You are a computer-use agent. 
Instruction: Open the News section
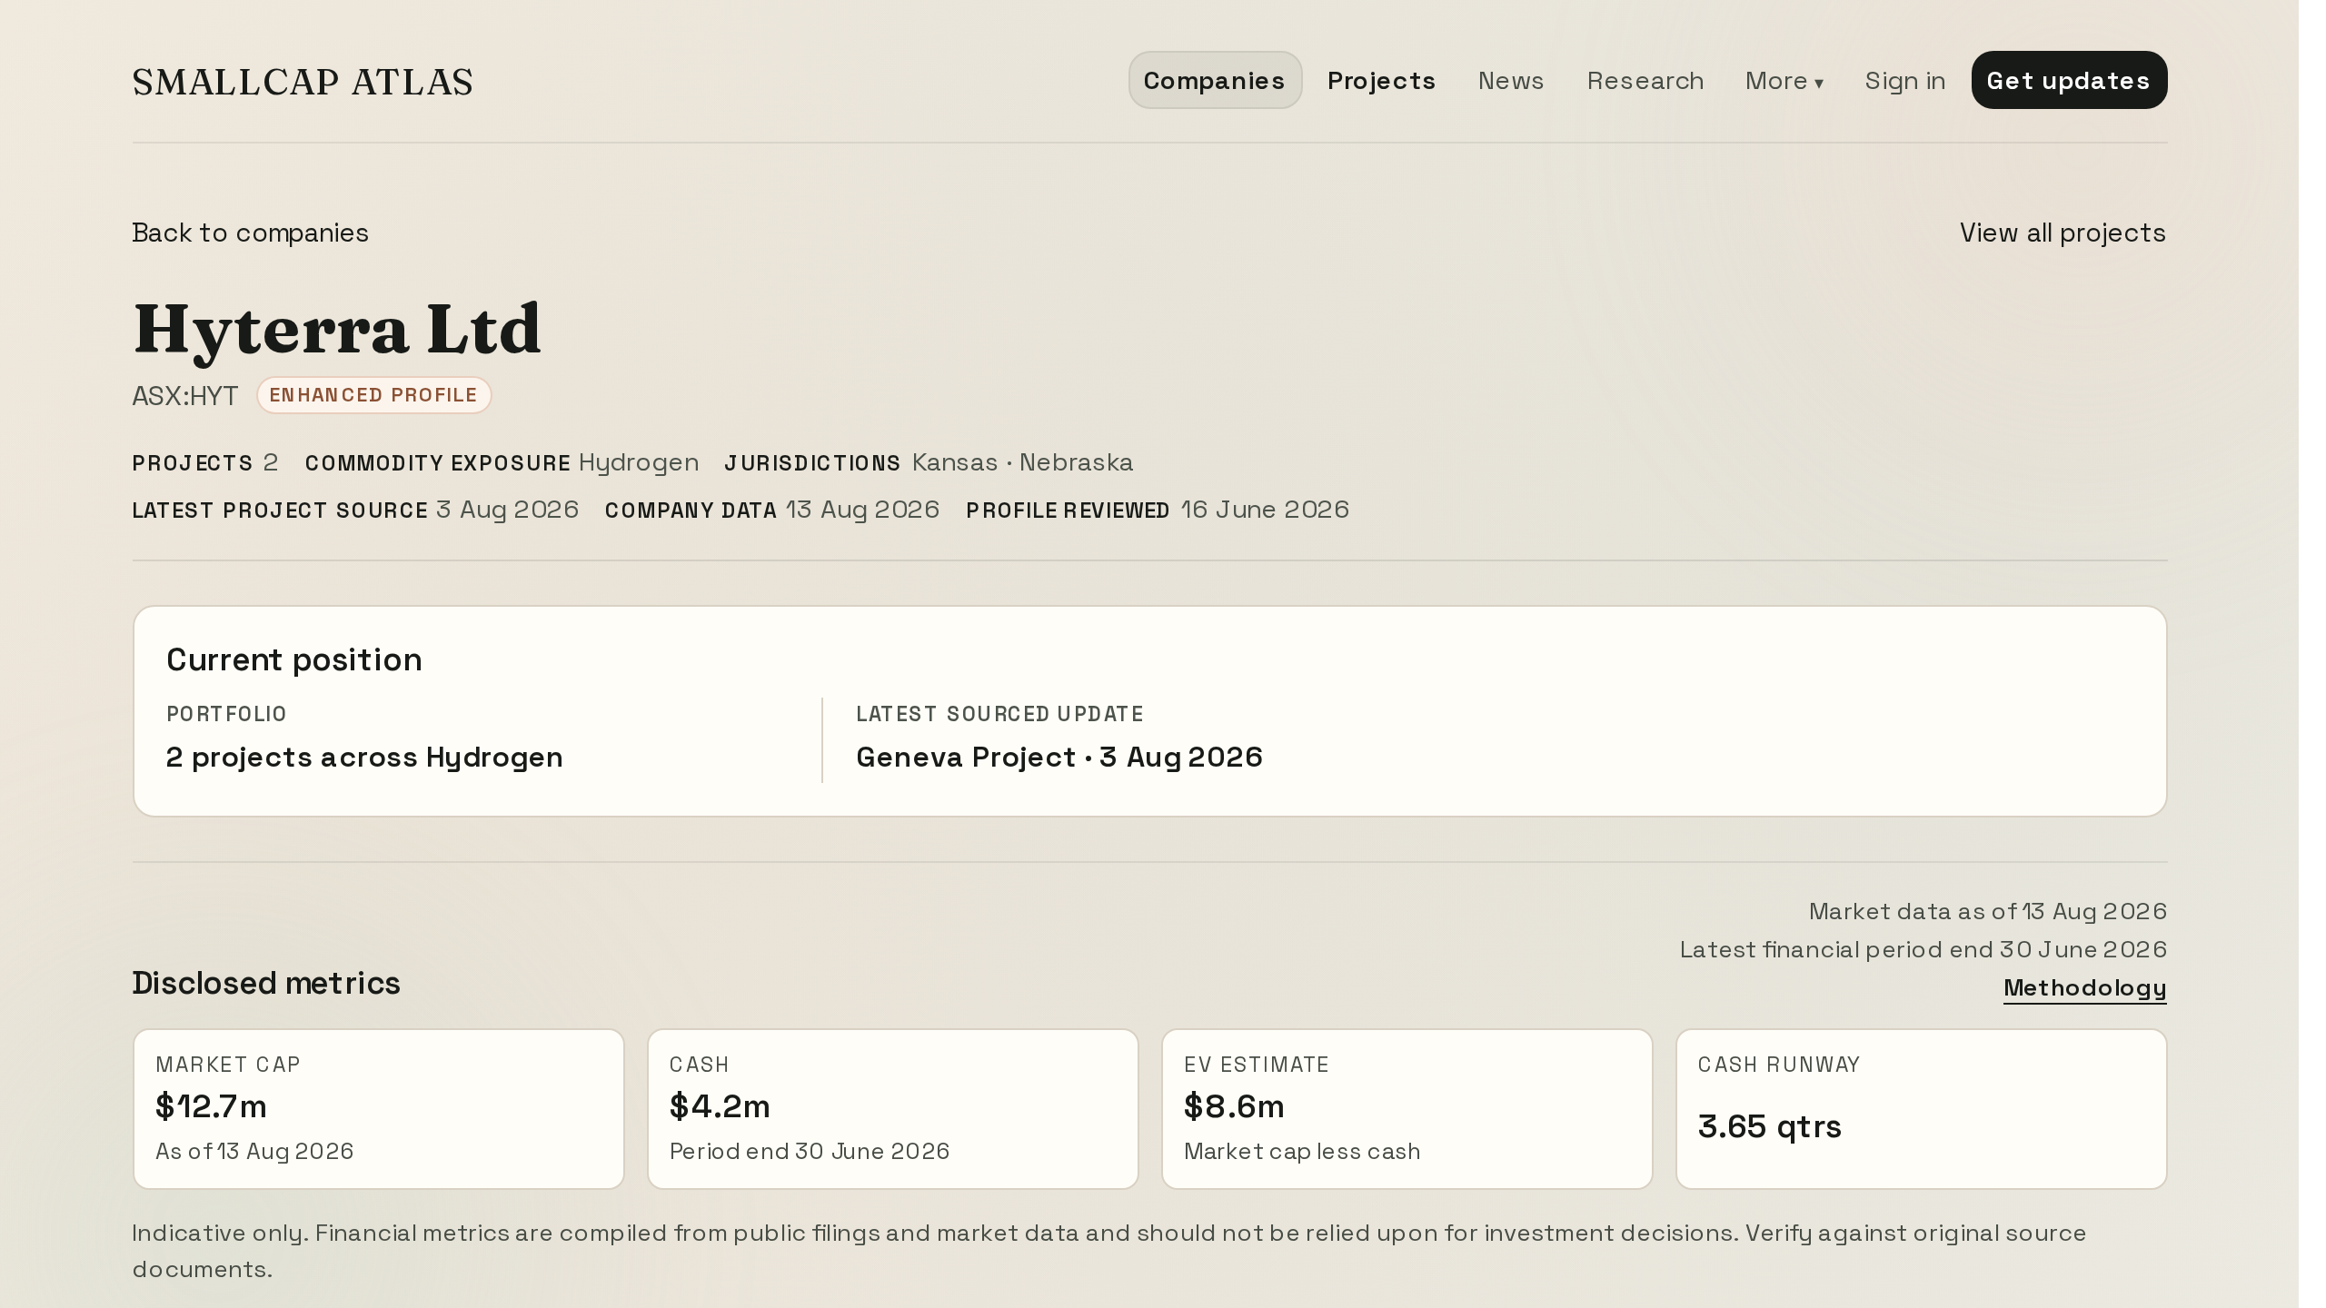click(1511, 80)
